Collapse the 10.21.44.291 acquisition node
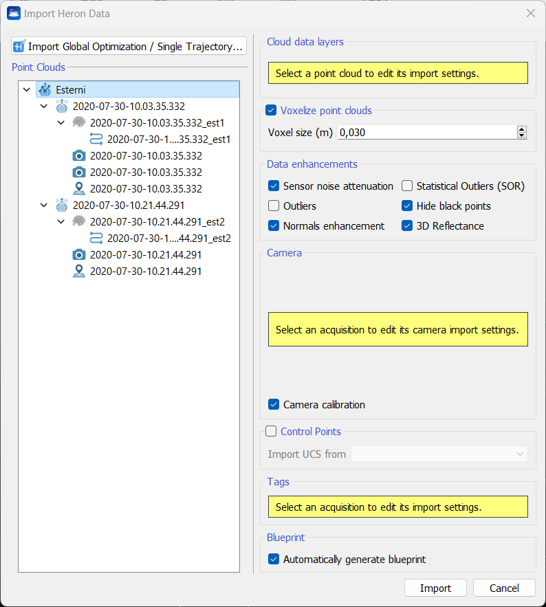 point(44,205)
